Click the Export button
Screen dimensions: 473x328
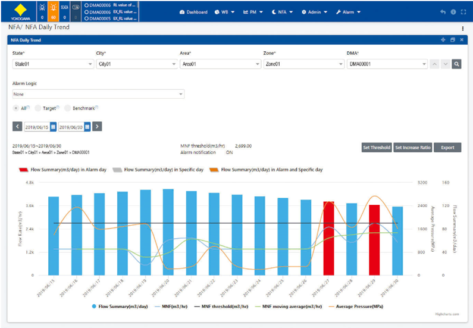447,148
